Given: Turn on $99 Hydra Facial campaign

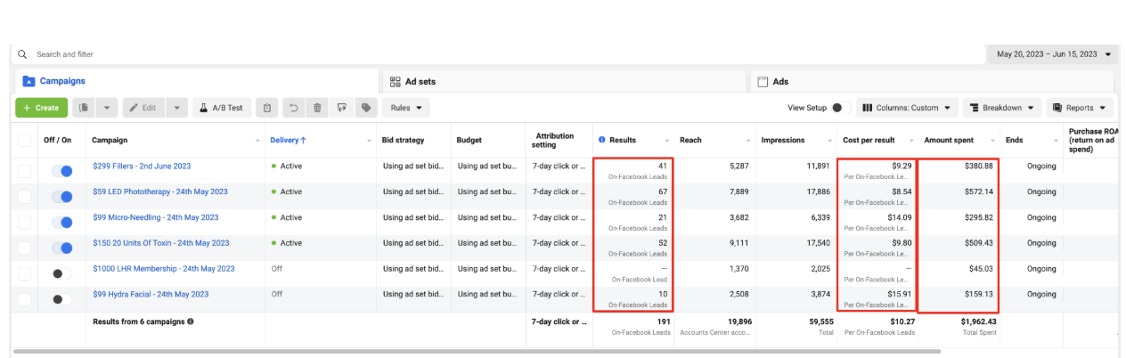Looking at the screenshot, I should coord(62,299).
